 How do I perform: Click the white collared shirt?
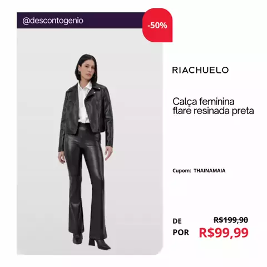coord(84,104)
